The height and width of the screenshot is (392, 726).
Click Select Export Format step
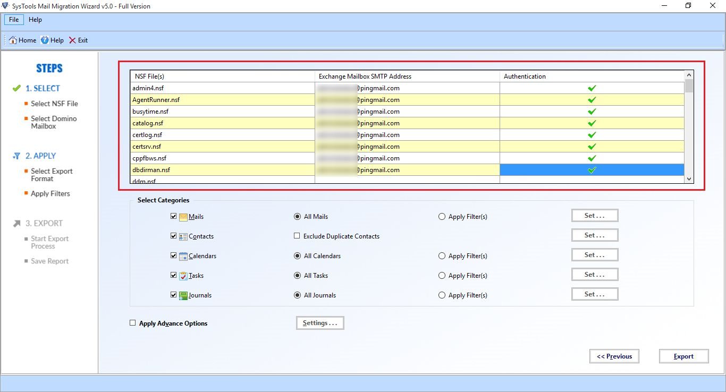[52, 175]
